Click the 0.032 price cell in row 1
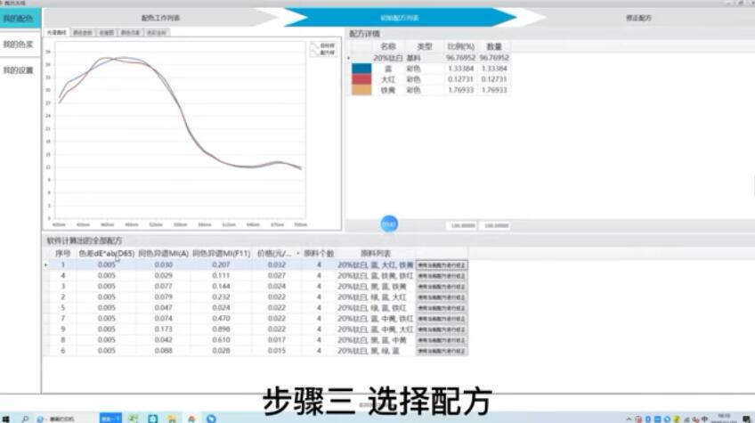This screenshot has width=755, height=423. click(276, 265)
